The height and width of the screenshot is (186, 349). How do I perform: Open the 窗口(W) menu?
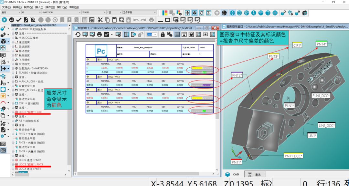tap(62, 7)
